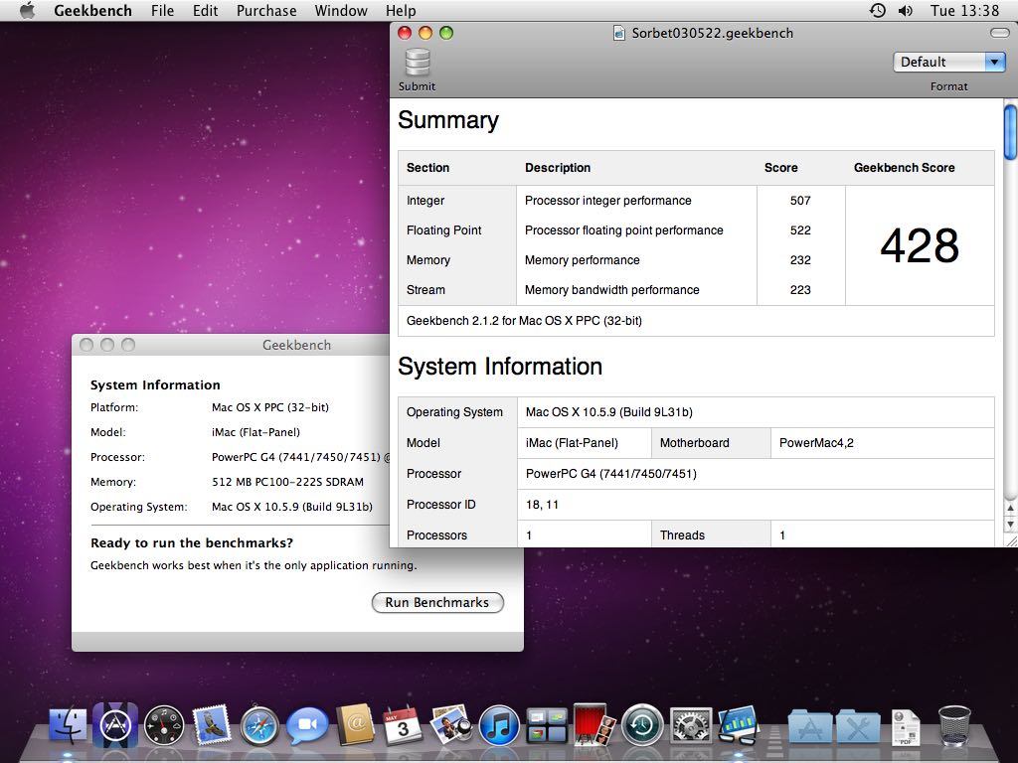The image size is (1018, 763).
Task: Click the Time Machine menu bar icon
Action: [x=877, y=10]
